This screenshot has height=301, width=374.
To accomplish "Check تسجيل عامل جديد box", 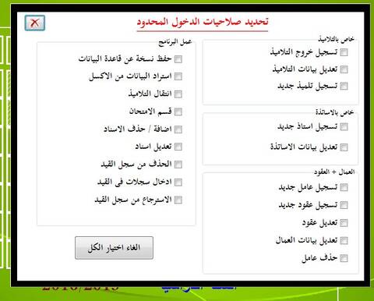I will click(344, 187).
